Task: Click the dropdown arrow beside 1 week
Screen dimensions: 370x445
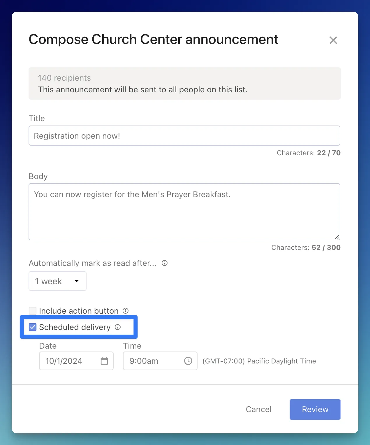Action: click(x=77, y=281)
